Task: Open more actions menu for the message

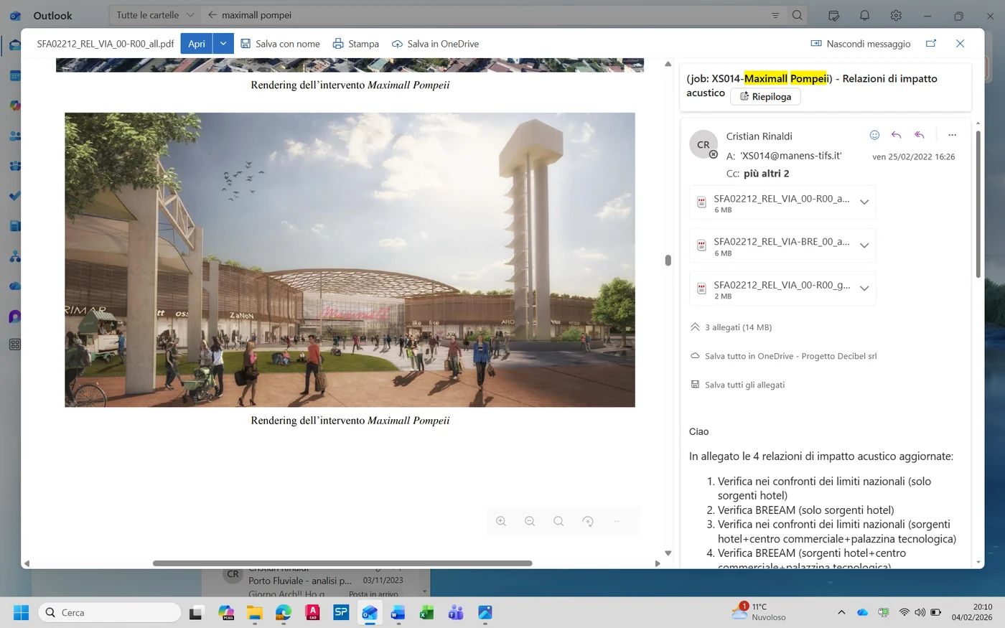Action: tap(952, 135)
